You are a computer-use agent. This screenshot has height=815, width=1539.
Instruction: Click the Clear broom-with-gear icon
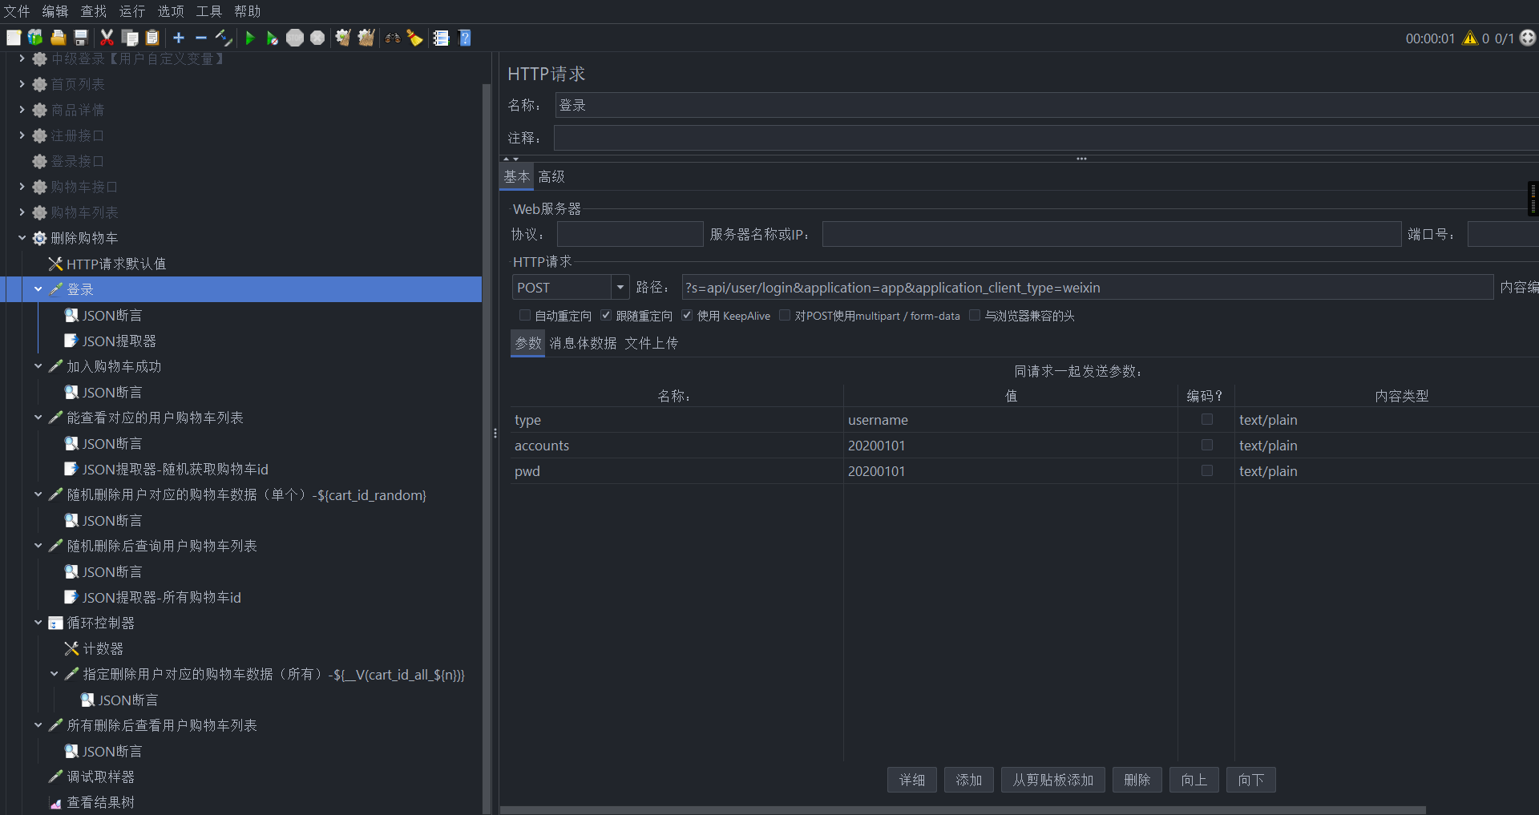click(343, 38)
